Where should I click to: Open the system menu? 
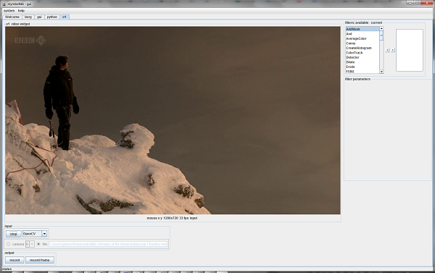point(9,11)
